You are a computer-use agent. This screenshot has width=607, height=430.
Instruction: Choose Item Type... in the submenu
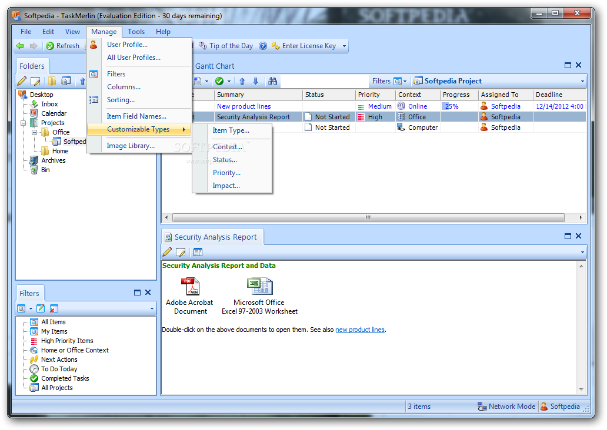pos(233,130)
